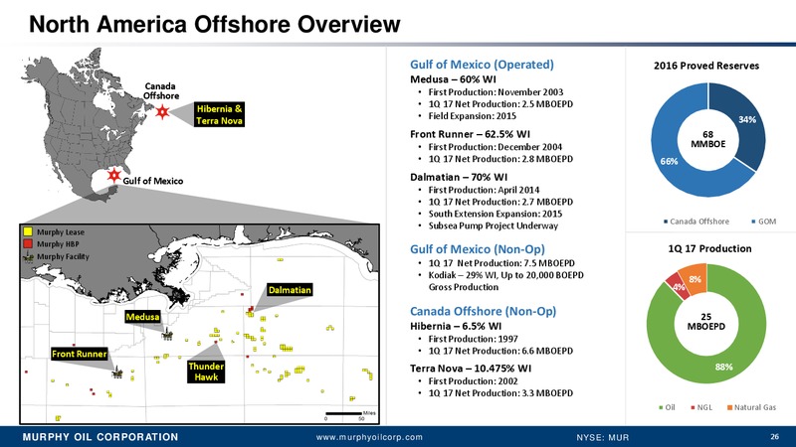This screenshot has height=447, width=796.
Task: Click the Dalmatian – 70% WI subheading
Action: pyautogui.click(x=459, y=177)
